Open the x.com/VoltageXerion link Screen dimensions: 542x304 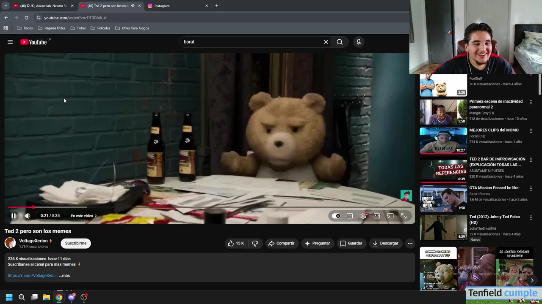[32, 276]
